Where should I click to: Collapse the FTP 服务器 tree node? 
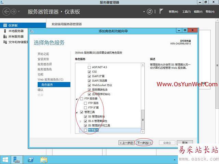coord(77,99)
